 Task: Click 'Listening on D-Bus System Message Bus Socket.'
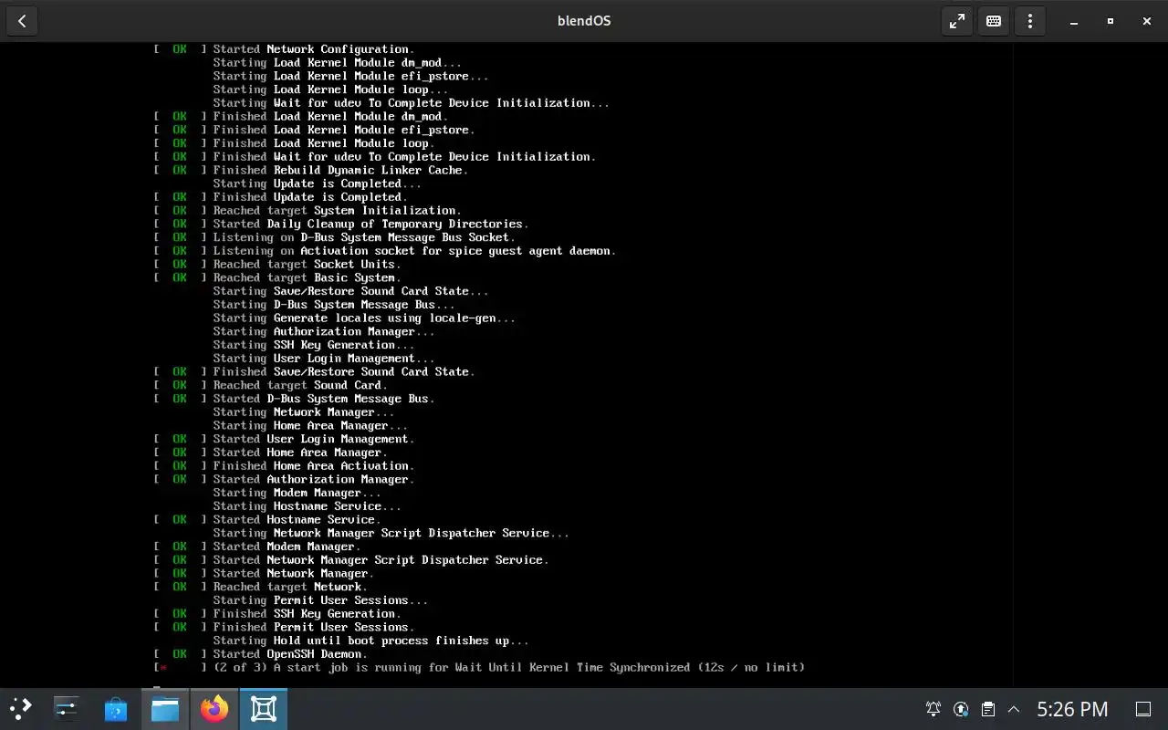tap(364, 237)
